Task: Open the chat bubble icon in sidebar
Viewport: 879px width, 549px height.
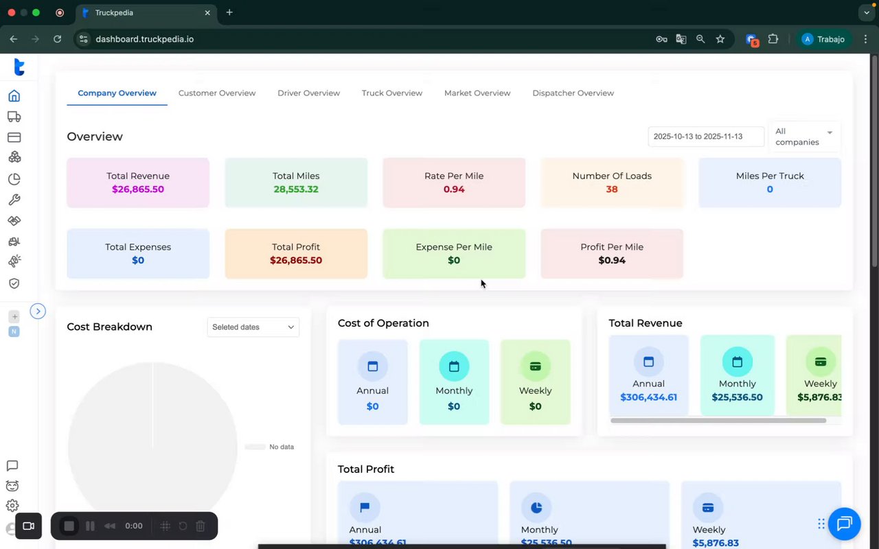Action: click(12, 466)
